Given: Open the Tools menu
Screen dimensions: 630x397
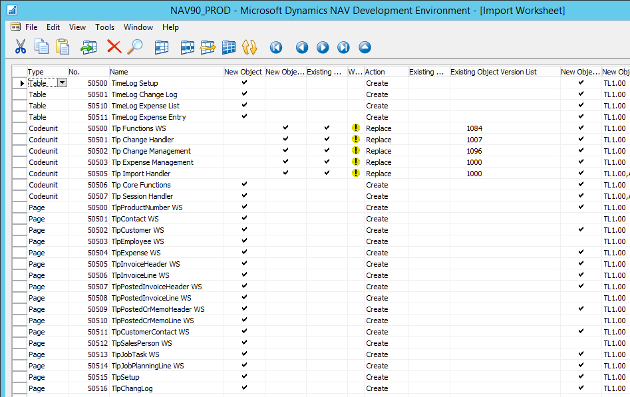Looking at the screenshot, I should tap(104, 27).
